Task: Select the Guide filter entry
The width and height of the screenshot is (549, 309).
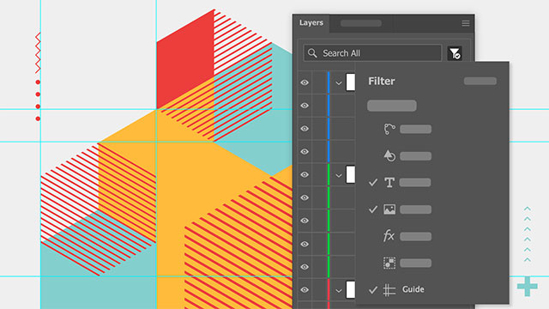Action: [413, 289]
